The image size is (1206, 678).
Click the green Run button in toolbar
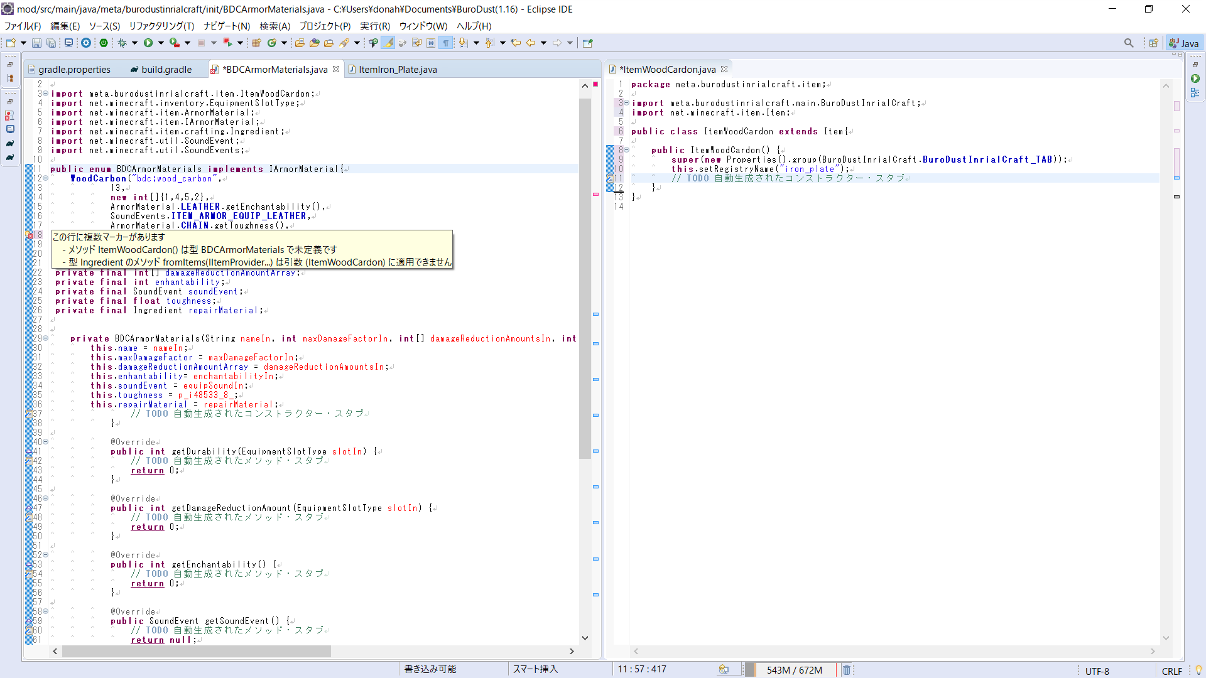tap(148, 43)
